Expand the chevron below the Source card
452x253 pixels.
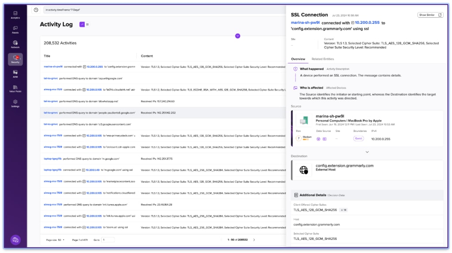pyautogui.click(x=367, y=152)
